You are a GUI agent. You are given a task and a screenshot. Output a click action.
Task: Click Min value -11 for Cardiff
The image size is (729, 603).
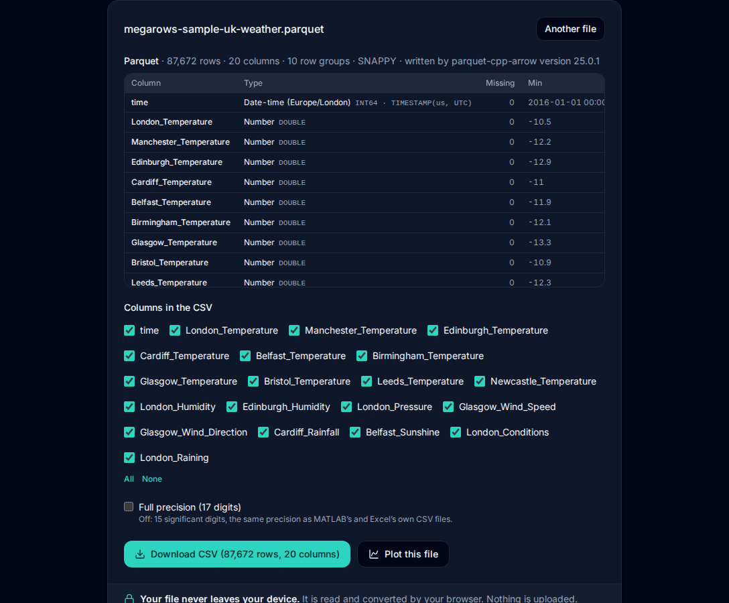coord(536,182)
